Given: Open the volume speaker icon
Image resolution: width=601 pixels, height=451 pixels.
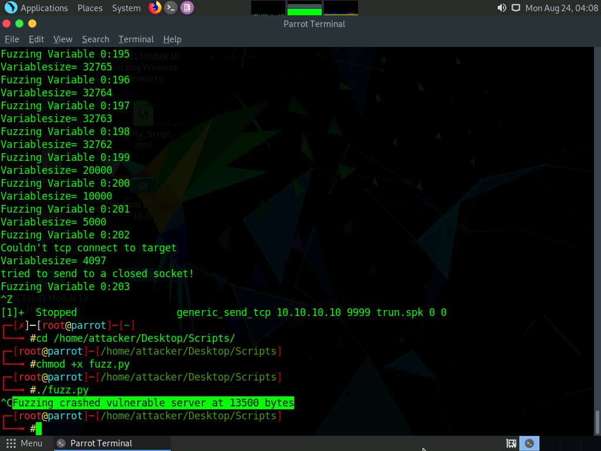Looking at the screenshot, I should point(501,8).
